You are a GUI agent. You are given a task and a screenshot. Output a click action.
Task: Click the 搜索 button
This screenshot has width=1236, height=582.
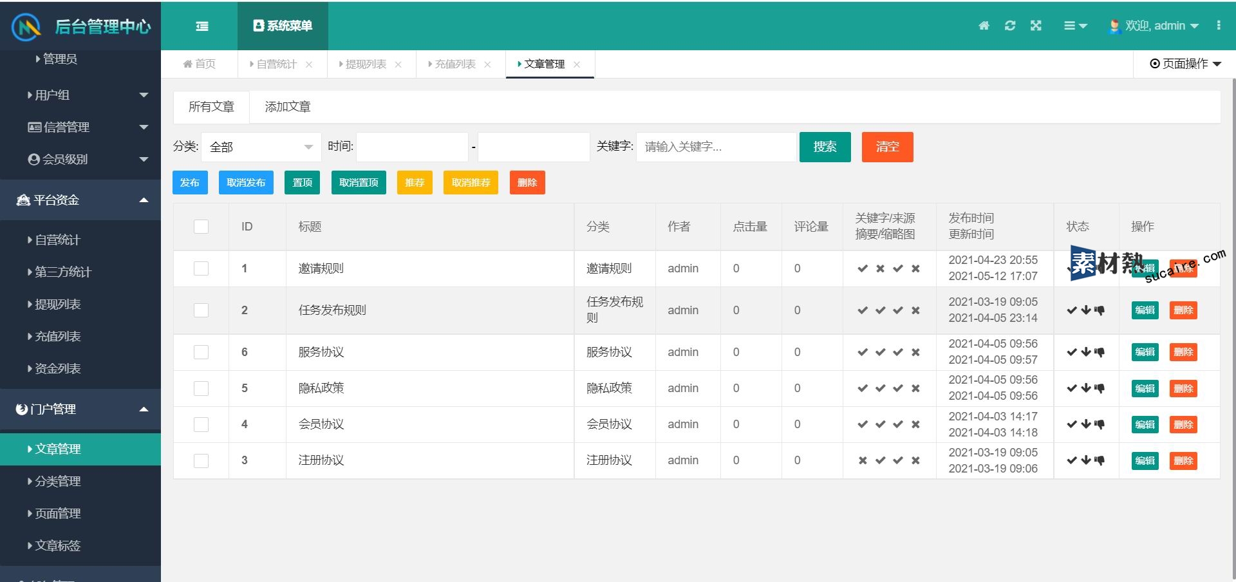click(825, 147)
